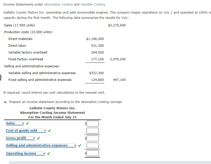
Task: Click green checkmark next to Gross profit
Action: 38,138
